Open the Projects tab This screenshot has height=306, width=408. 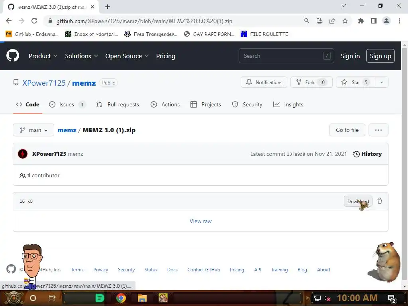point(206,104)
